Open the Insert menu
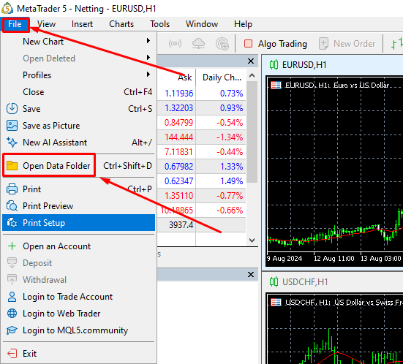This screenshot has height=364, width=403. click(x=82, y=24)
